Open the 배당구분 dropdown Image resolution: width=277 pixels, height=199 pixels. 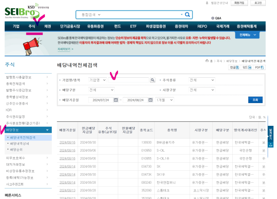[x=101, y=90]
